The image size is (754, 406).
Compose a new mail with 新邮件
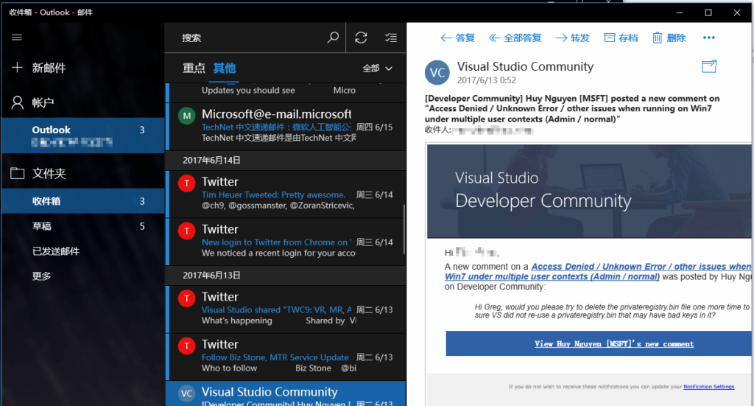click(49, 68)
